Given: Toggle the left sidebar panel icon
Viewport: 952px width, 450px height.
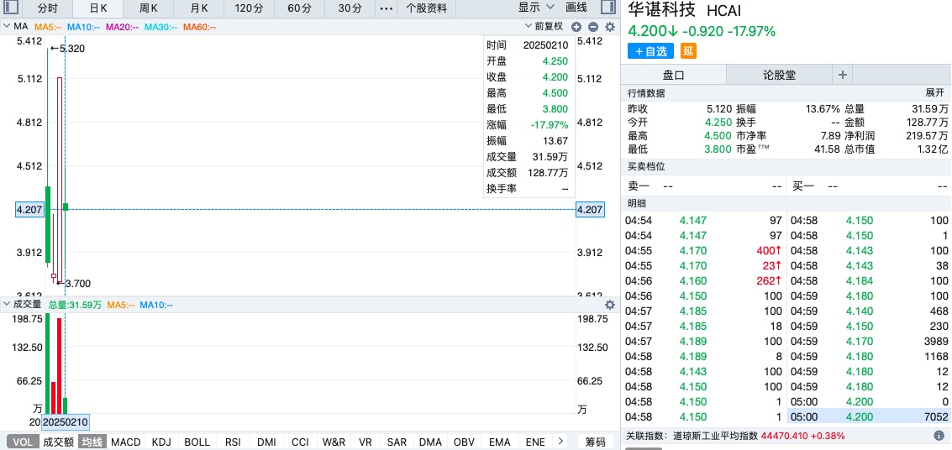Looking at the screenshot, I should (x=12, y=8).
